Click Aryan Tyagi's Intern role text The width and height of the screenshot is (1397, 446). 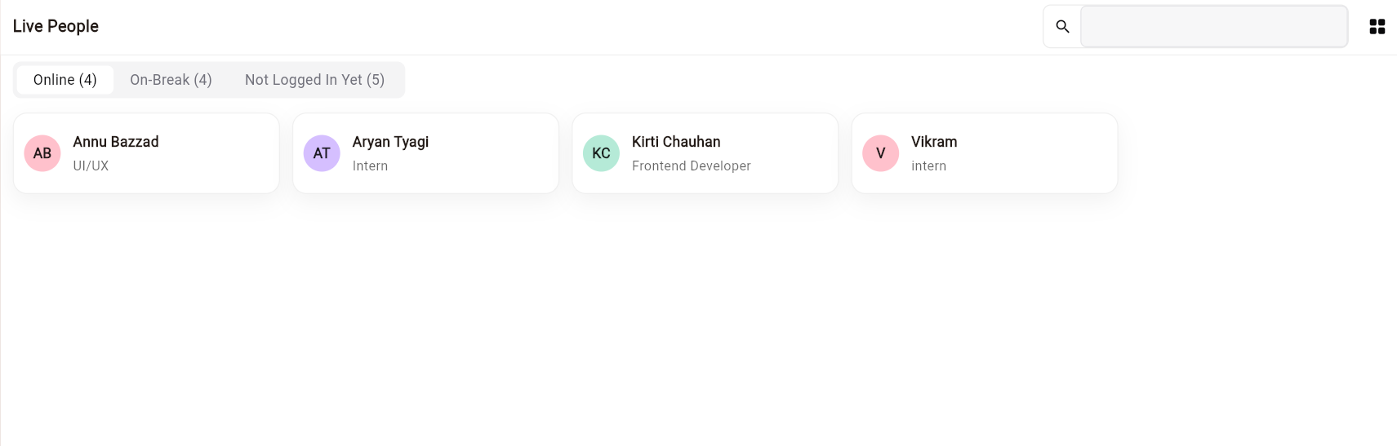370,166
